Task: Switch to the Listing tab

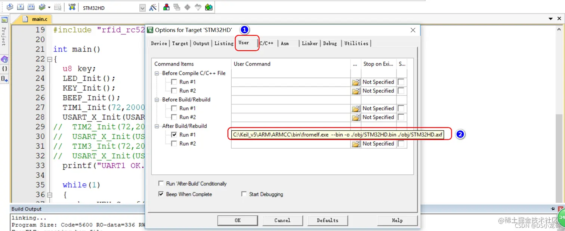Action: pyautogui.click(x=224, y=44)
